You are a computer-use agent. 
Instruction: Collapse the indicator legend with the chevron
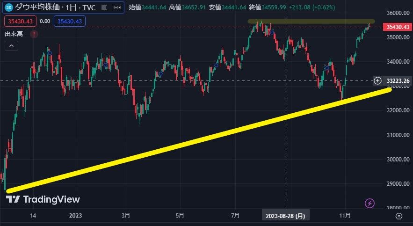pos(11,46)
